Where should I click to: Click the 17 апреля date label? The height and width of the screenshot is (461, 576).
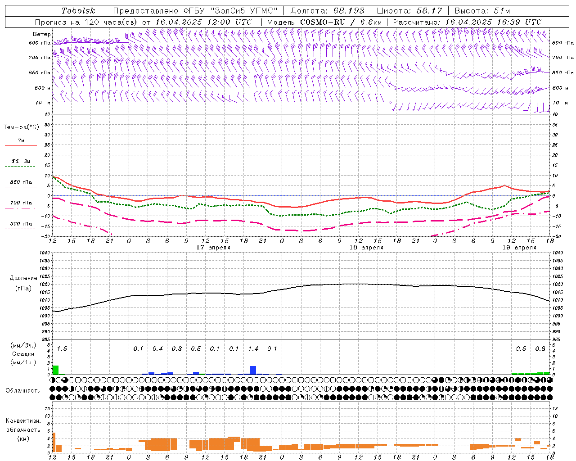tap(213, 248)
